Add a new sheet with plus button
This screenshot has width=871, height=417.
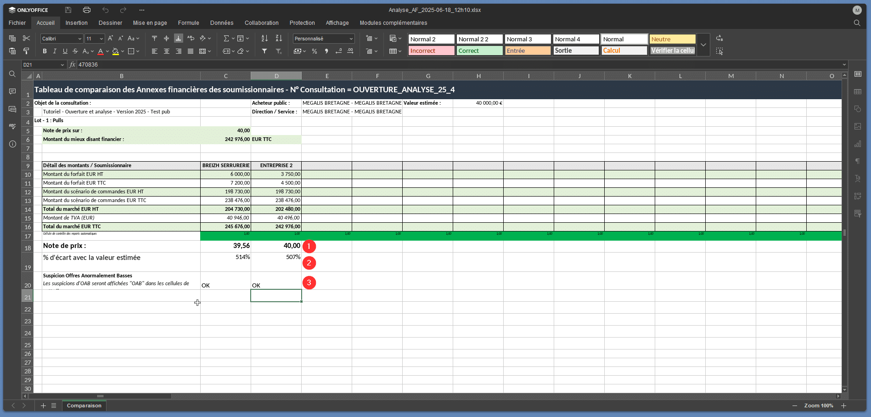click(43, 406)
